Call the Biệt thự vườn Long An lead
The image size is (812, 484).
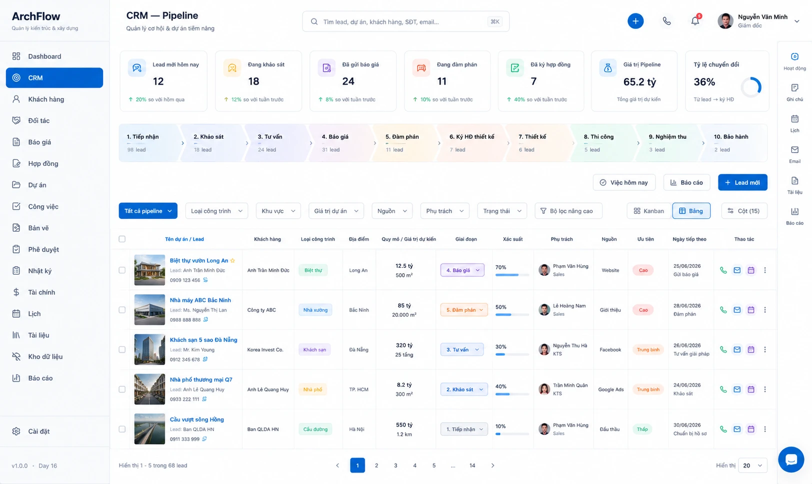tap(723, 270)
